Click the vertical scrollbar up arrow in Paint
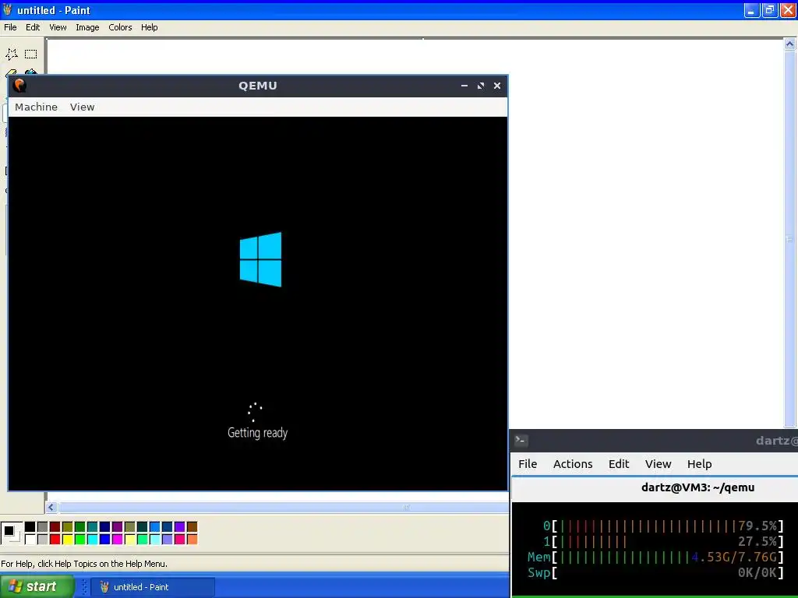This screenshot has width=798, height=598. click(790, 44)
